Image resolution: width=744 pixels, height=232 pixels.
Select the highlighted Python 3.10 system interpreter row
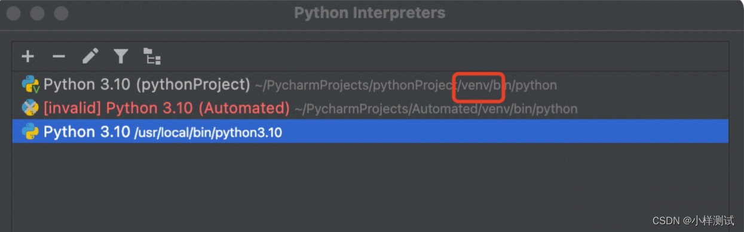[371, 131]
